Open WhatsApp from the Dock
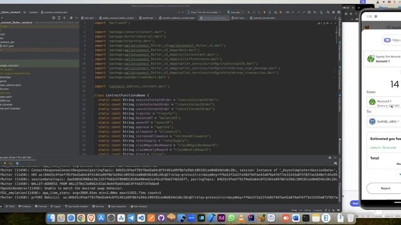 [231, 218]
